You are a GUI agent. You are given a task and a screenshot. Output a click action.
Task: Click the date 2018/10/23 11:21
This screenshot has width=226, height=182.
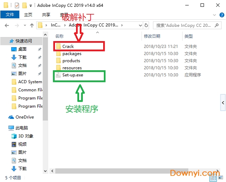161,46
